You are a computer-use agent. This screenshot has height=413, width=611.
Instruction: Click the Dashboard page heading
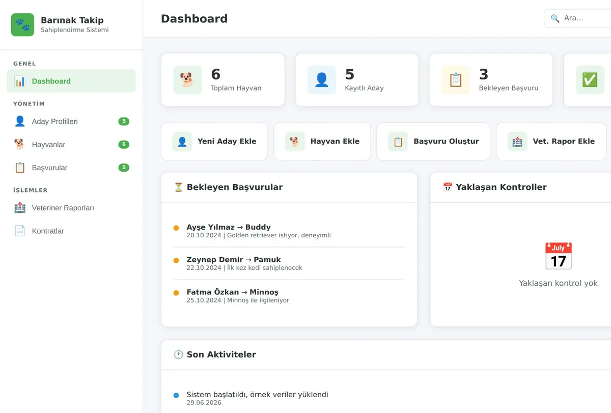coord(194,18)
